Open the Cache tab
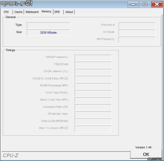 tap(18, 12)
